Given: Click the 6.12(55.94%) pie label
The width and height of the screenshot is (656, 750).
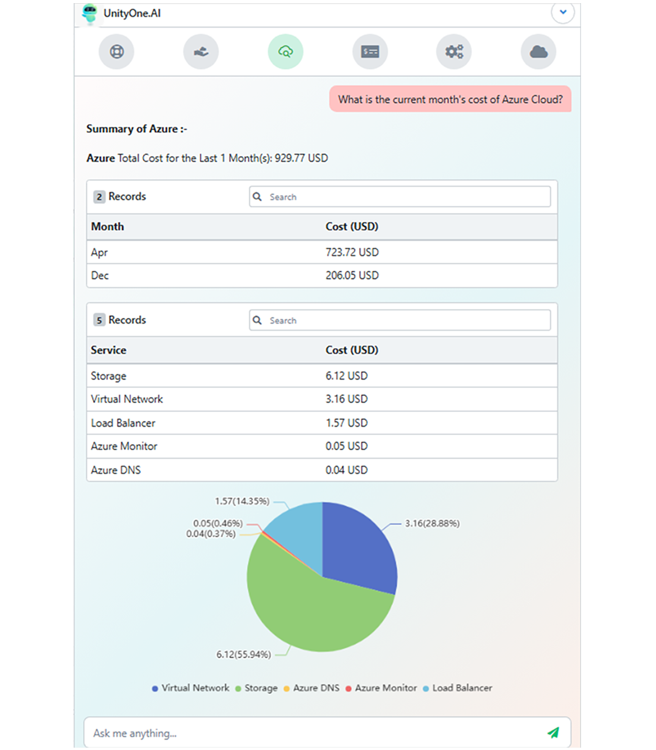Looking at the screenshot, I should 244,654.
